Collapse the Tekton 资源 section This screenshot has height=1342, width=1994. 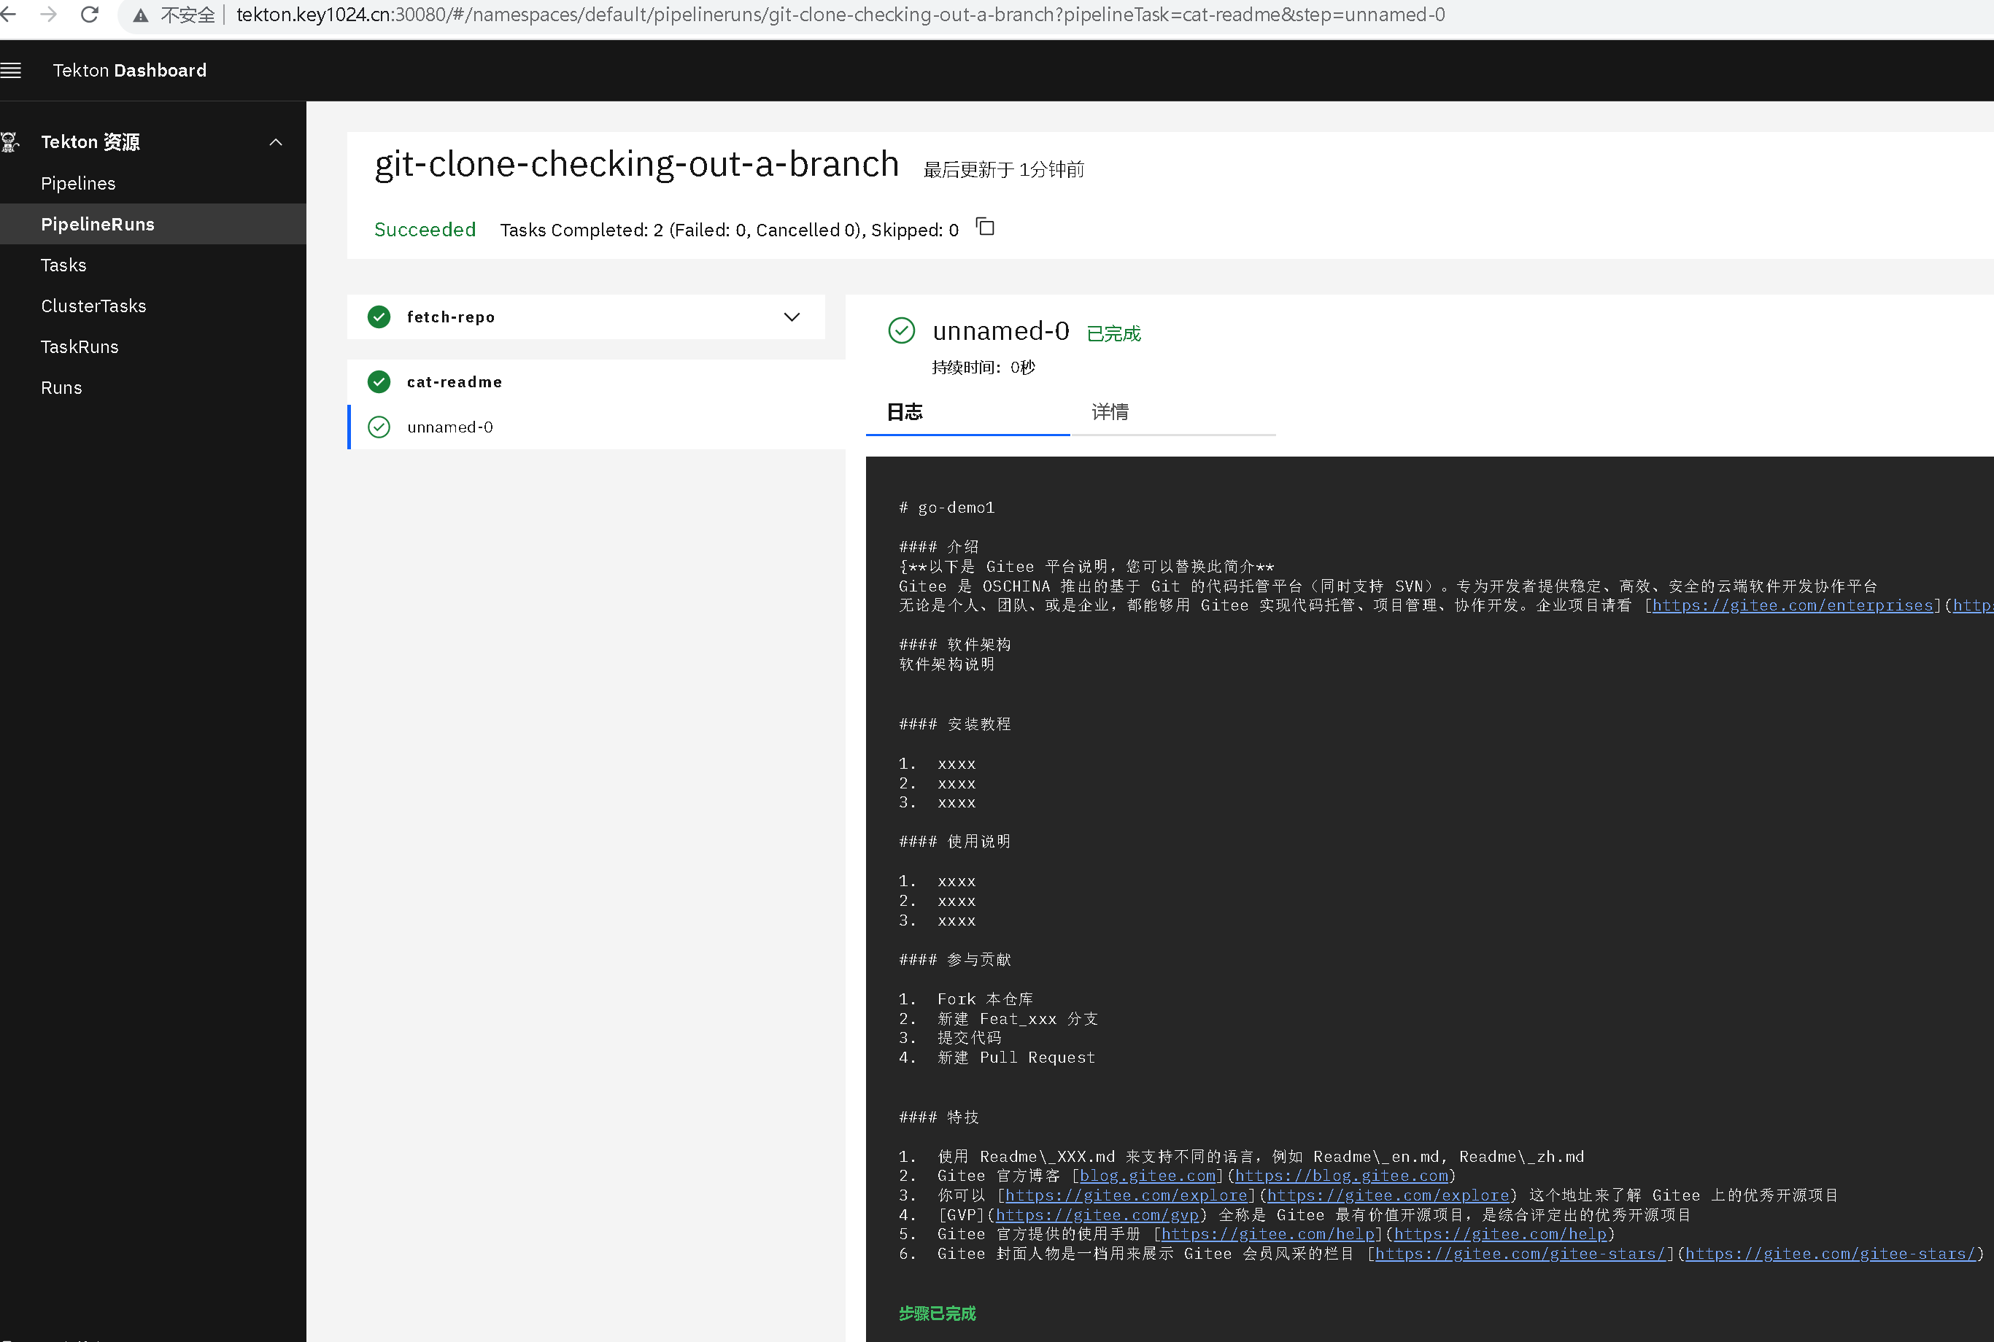coord(276,142)
